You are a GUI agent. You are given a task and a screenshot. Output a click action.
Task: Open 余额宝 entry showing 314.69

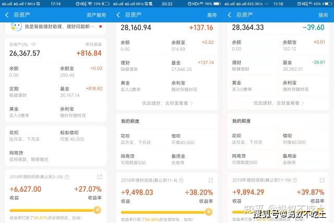point(193,45)
